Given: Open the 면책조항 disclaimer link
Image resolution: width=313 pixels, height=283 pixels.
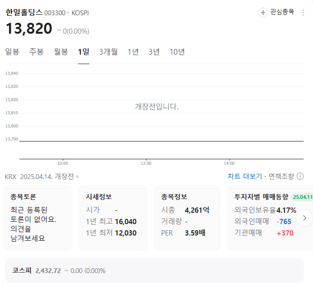Looking at the screenshot, I should click(281, 176).
